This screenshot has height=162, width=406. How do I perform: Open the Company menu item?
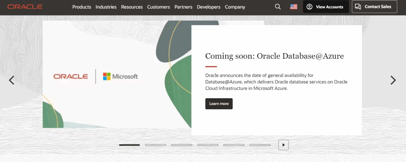(x=235, y=7)
